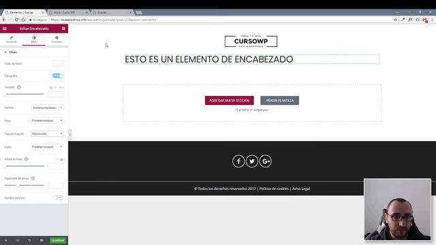This screenshot has width=436, height=245.
Task: Switch to the Avanzado tab
Action: [57, 39]
